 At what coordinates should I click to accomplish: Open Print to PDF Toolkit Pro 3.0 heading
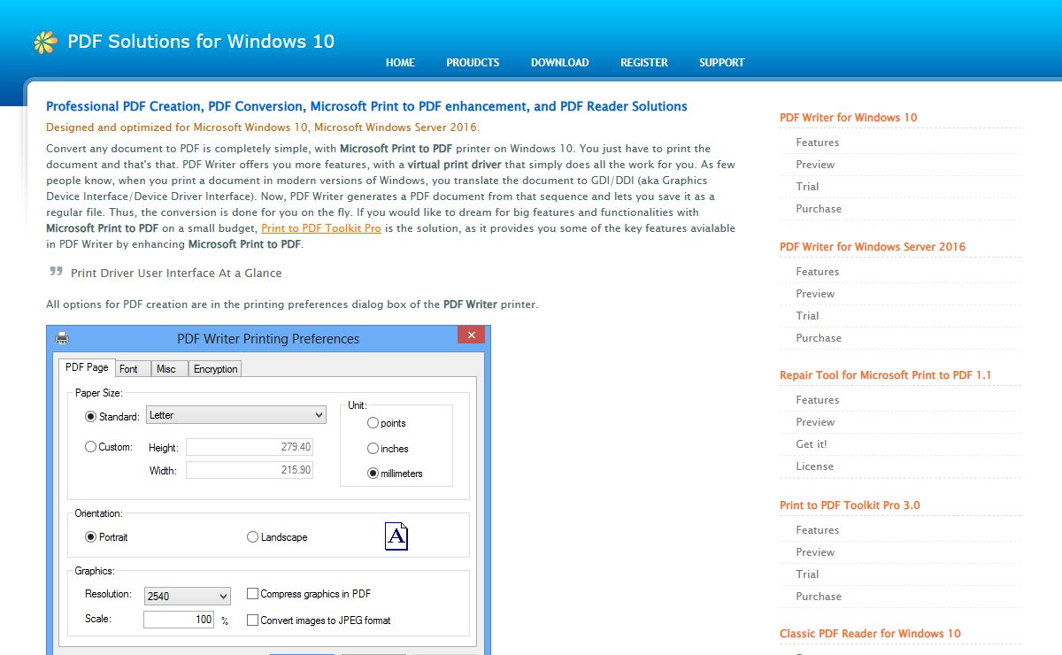click(x=850, y=505)
